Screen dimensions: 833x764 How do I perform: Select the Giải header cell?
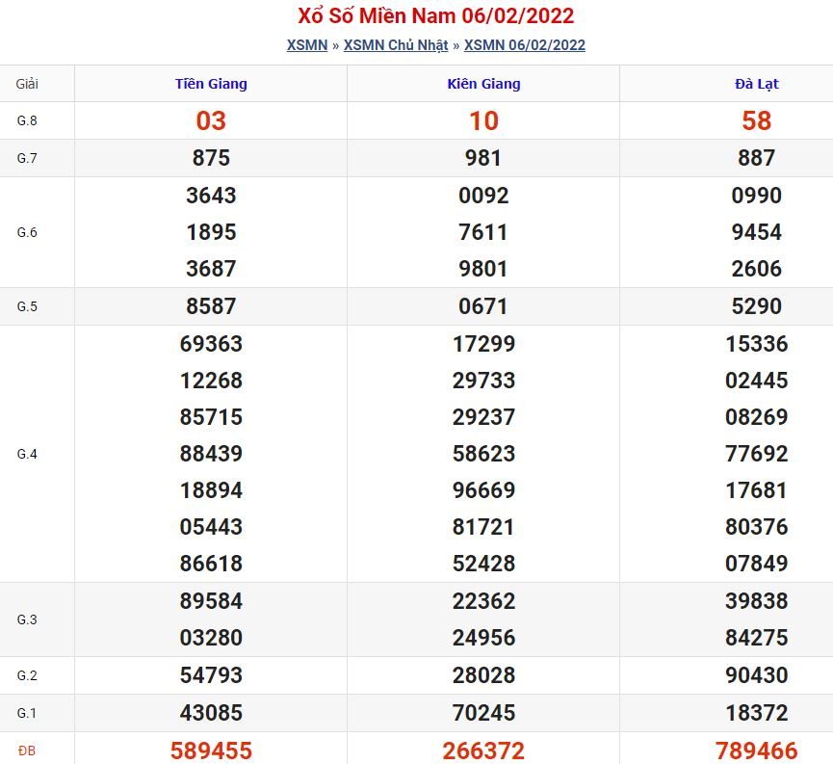pos(27,84)
